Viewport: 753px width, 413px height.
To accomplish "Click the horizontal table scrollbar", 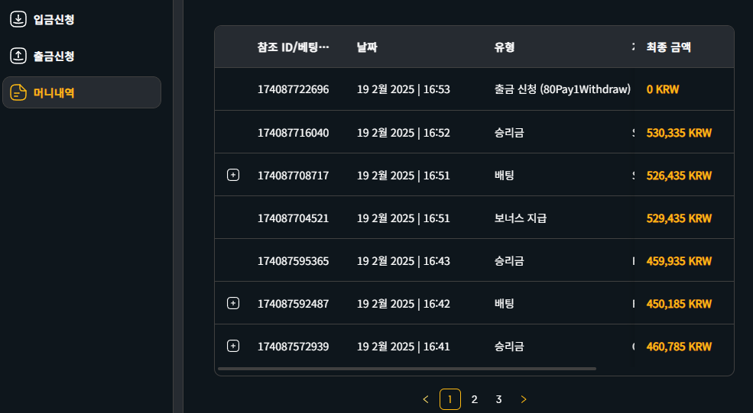I will point(407,369).
